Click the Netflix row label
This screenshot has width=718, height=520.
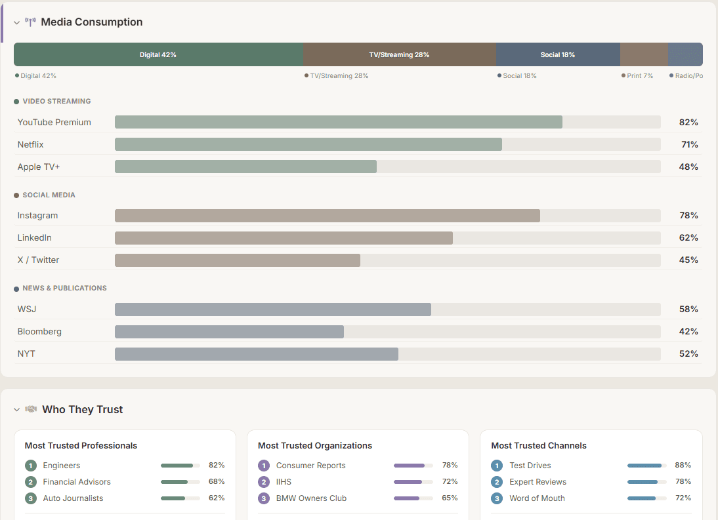click(x=30, y=144)
